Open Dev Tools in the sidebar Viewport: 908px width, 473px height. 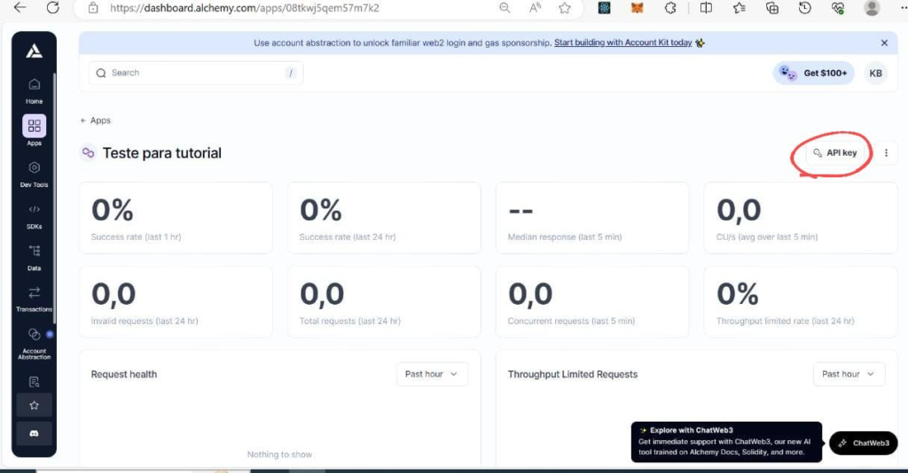[x=35, y=174]
